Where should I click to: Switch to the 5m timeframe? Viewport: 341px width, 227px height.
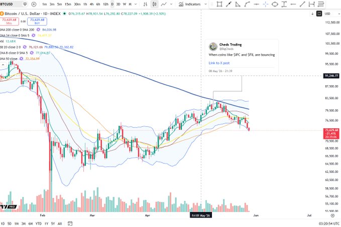tap(59, 4)
